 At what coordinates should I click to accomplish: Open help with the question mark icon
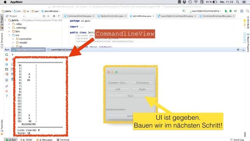7,96
